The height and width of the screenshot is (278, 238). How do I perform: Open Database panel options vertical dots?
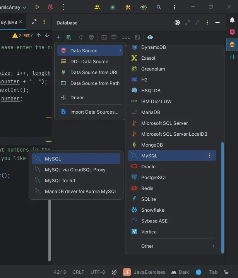[x=207, y=22]
